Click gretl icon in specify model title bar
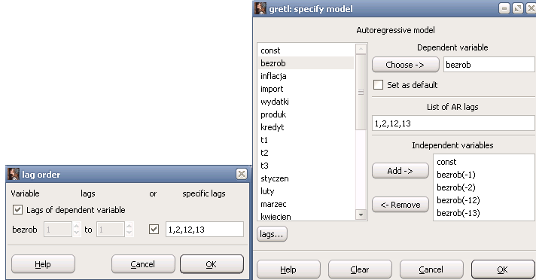Screen dimensions: 536x280 (x=260, y=8)
